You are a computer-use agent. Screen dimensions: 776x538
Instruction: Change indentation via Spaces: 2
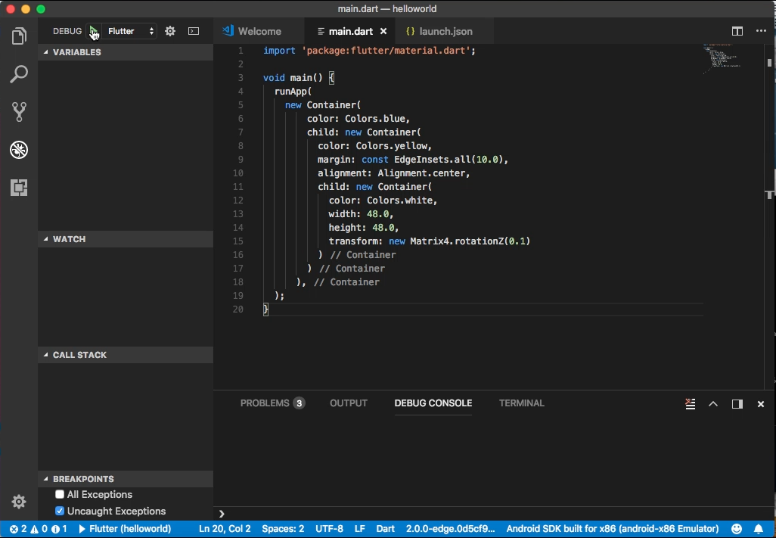pos(283,529)
